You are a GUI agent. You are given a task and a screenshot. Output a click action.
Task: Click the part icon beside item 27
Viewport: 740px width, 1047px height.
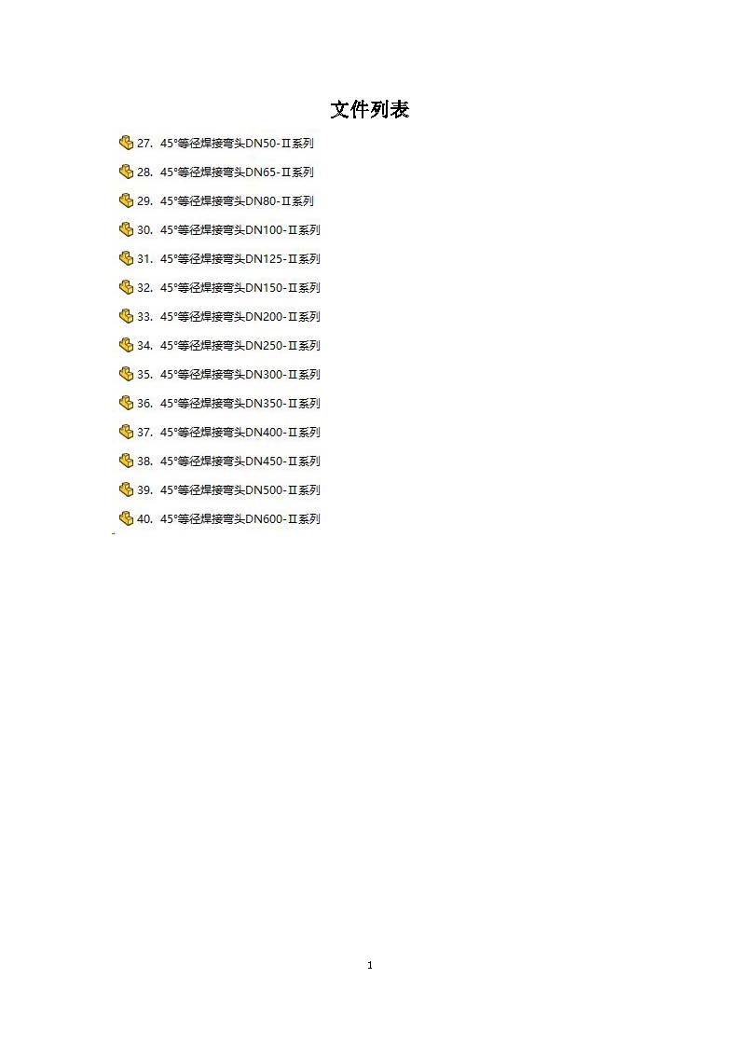coord(126,143)
